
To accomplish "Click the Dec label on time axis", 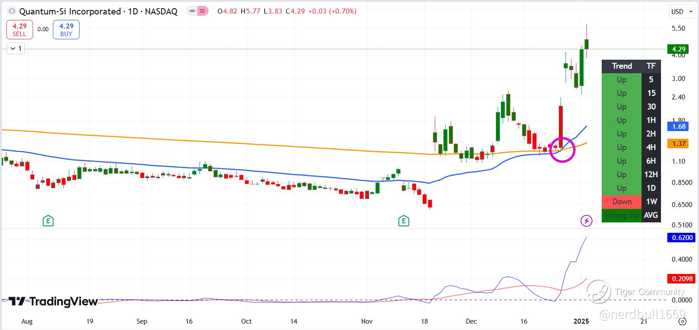I will click(471, 321).
